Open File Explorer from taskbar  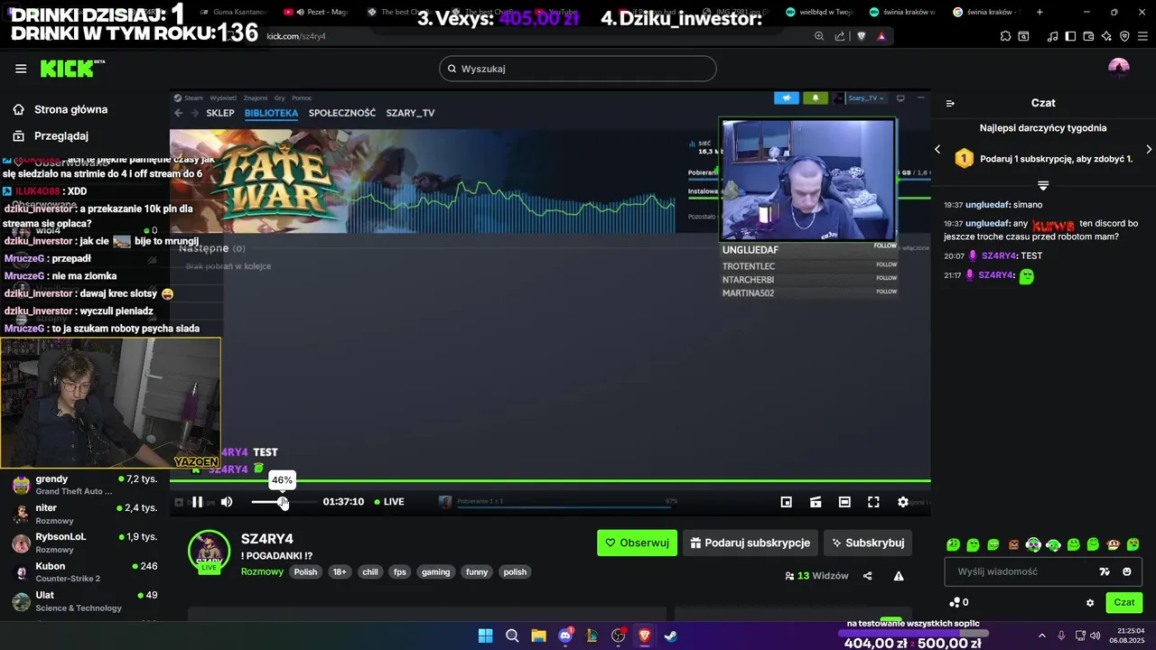click(x=538, y=636)
